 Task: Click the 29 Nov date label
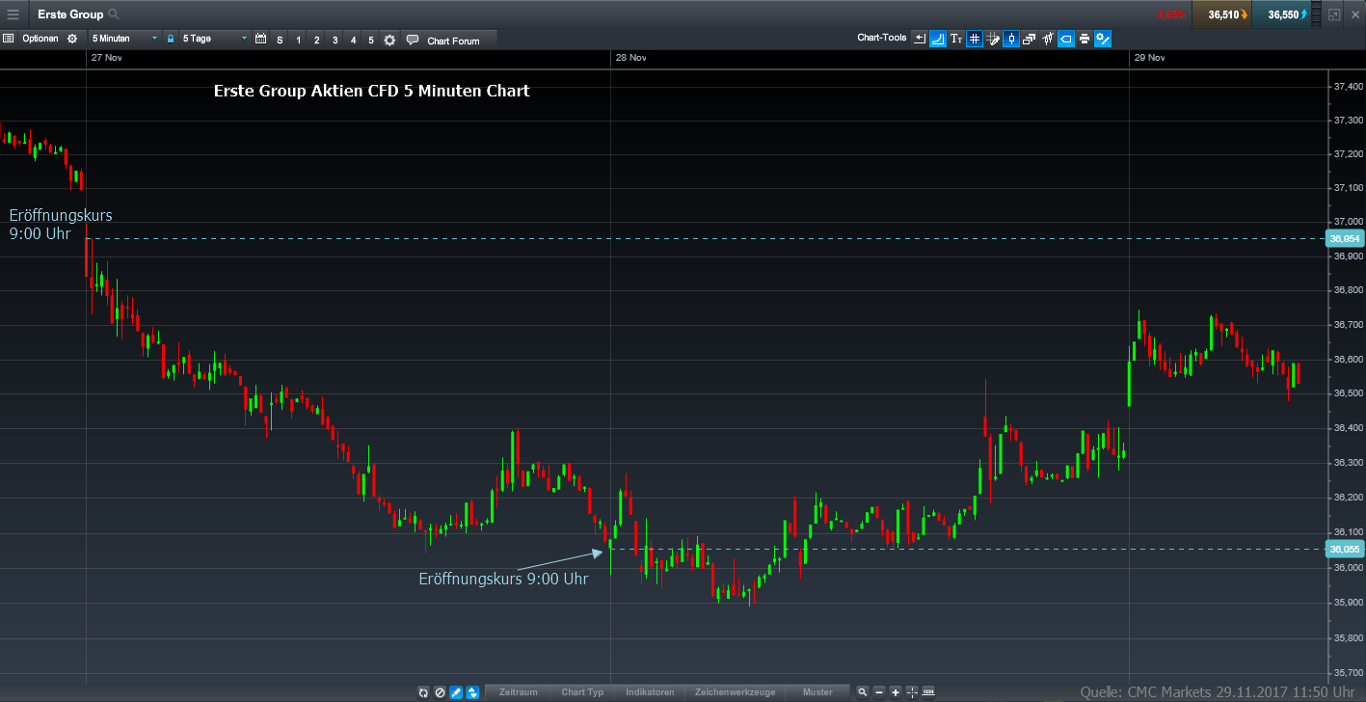tap(1149, 58)
